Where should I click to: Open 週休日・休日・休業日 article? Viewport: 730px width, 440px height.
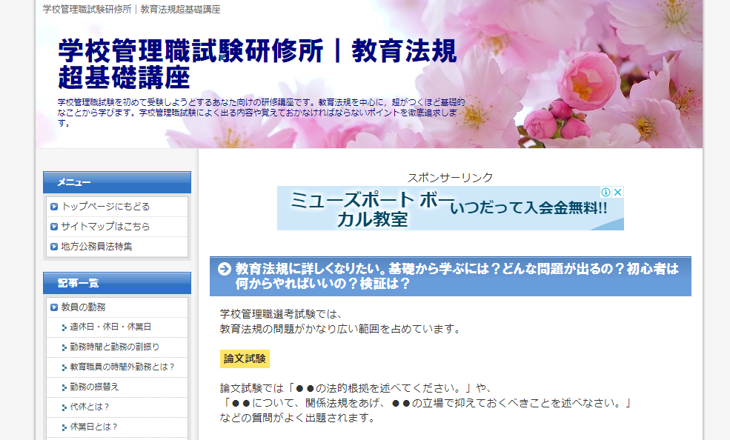(110, 327)
